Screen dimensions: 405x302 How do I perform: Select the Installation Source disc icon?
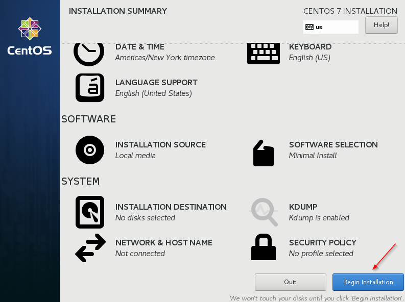coord(90,150)
